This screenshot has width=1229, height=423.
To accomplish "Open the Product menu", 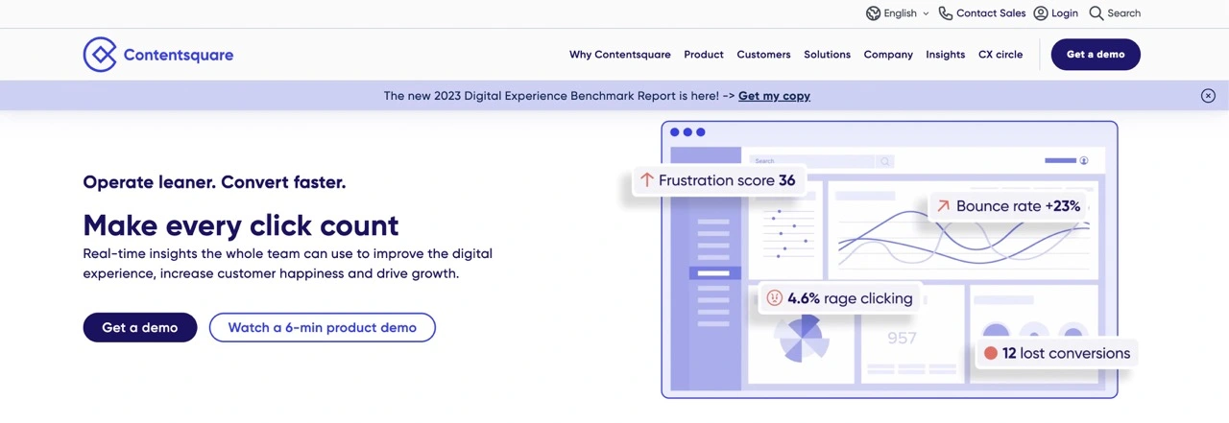I will [704, 55].
